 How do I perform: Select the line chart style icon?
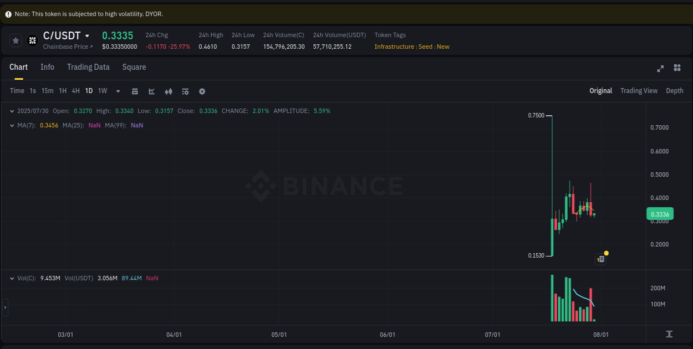pos(151,91)
